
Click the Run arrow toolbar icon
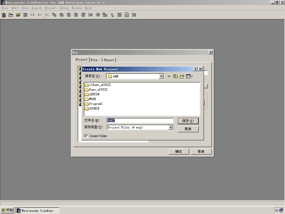point(112,15)
